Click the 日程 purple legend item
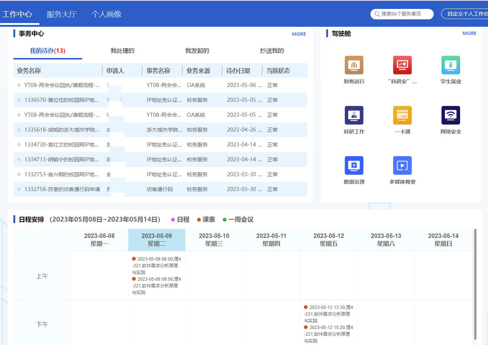 point(180,220)
